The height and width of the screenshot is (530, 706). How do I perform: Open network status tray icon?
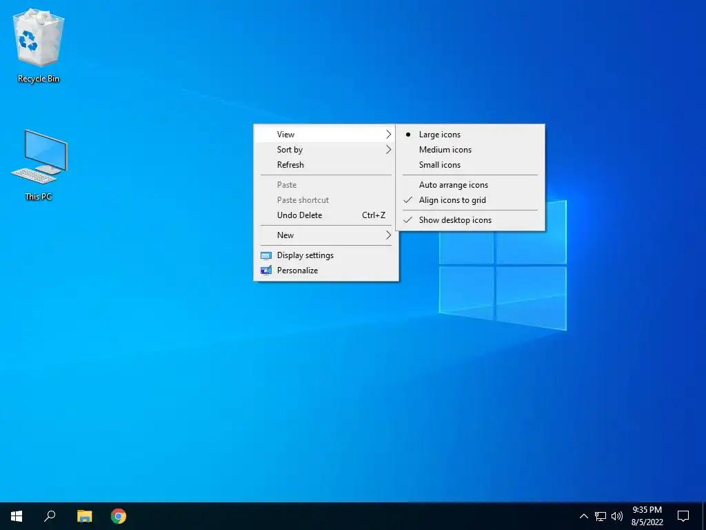tap(601, 516)
